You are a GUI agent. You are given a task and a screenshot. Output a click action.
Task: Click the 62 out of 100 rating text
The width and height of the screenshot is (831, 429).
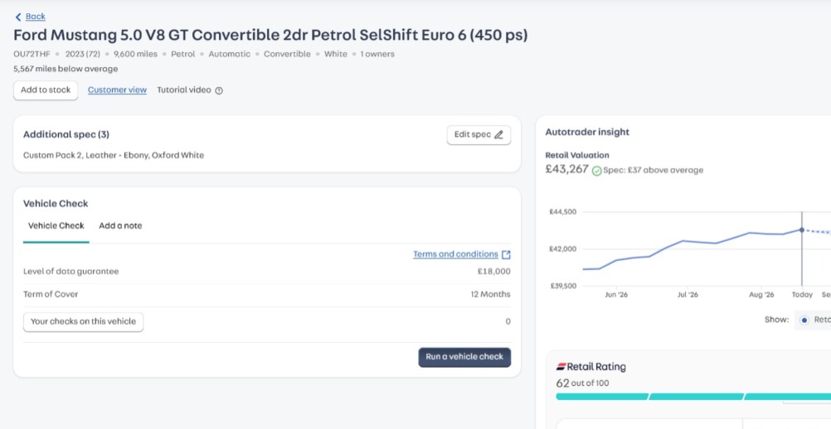tap(582, 383)
